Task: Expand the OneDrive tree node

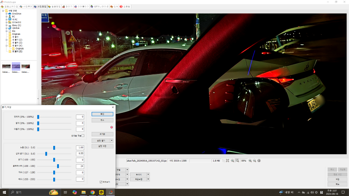Action: [x=7, y=14]
